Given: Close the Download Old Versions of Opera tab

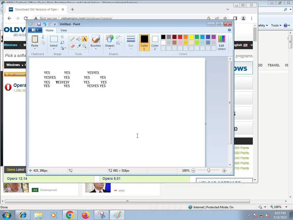Looking at the screenshot, I should click(x=63, y=9).
